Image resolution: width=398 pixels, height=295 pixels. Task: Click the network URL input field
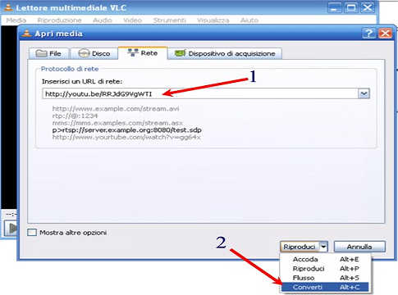click(x=200, y=94)
